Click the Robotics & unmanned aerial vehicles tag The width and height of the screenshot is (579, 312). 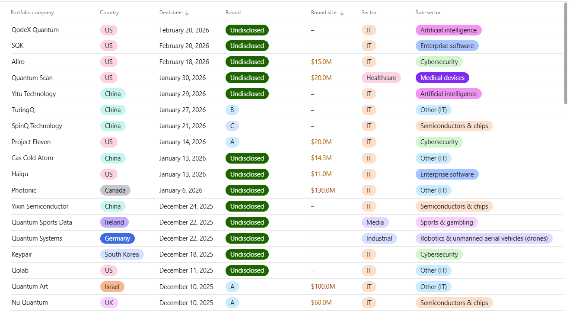click(484, 238)
